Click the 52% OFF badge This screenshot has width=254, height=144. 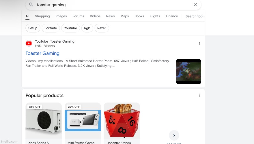pos(35,107)
